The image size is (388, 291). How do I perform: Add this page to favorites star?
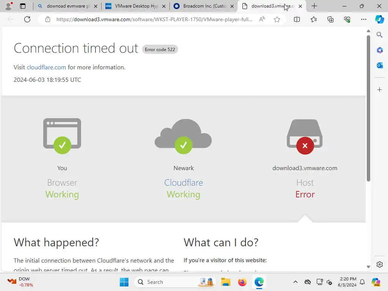(277, 19)
